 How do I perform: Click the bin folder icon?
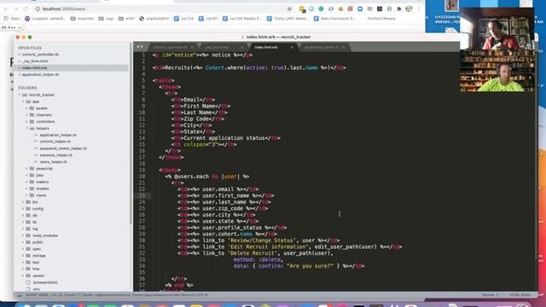point(28,202)
